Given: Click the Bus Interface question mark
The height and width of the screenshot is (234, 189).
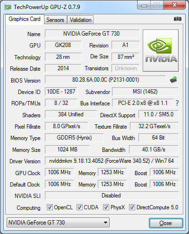Looking at the screenshot, I should click(x=177, y=103).
